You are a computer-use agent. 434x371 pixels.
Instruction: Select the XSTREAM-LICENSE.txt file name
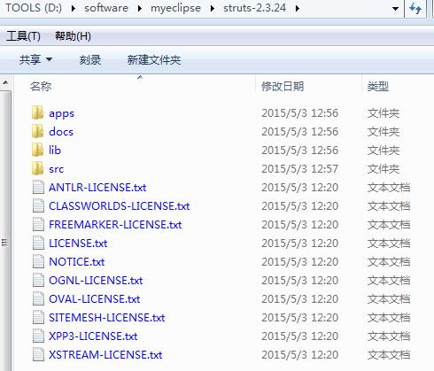pos(105,355)
